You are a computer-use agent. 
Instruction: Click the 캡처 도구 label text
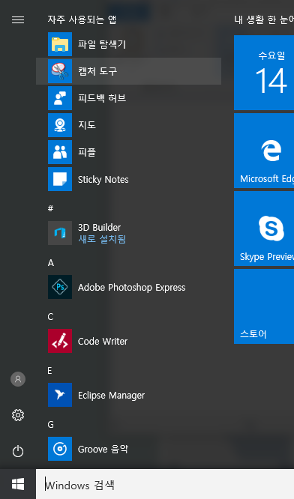(97, 71)
